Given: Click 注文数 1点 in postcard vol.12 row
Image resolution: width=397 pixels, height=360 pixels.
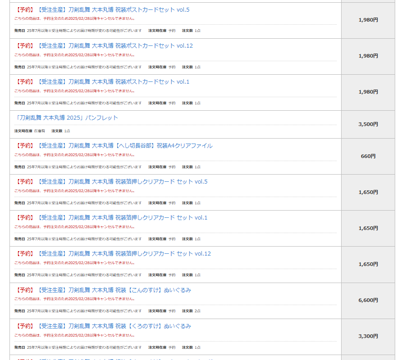Looking at the screenshot, I should [191, 67].
